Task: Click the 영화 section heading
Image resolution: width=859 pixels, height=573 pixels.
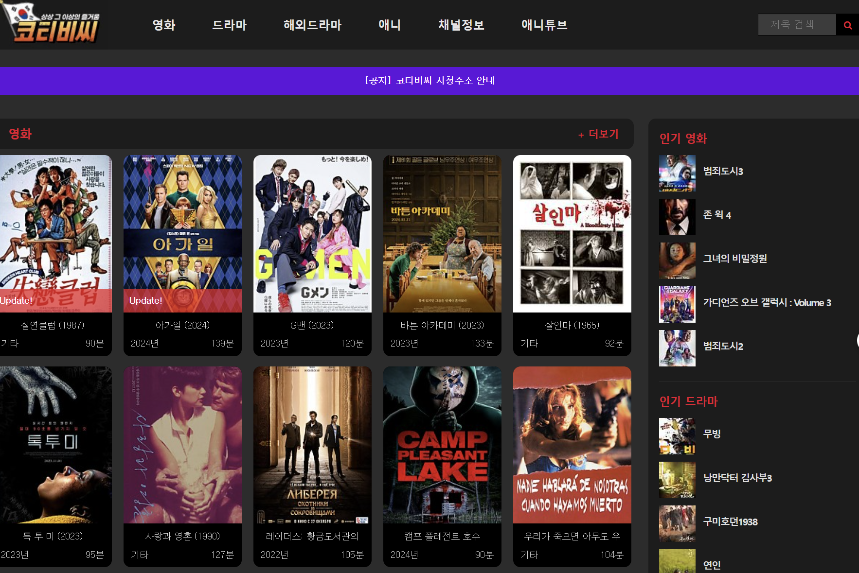Action: click(20, 134)
